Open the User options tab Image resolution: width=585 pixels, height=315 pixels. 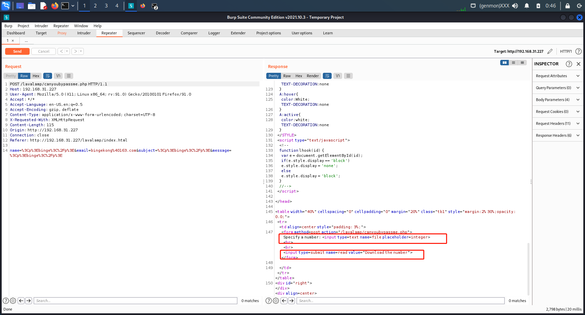coord(302,33)
